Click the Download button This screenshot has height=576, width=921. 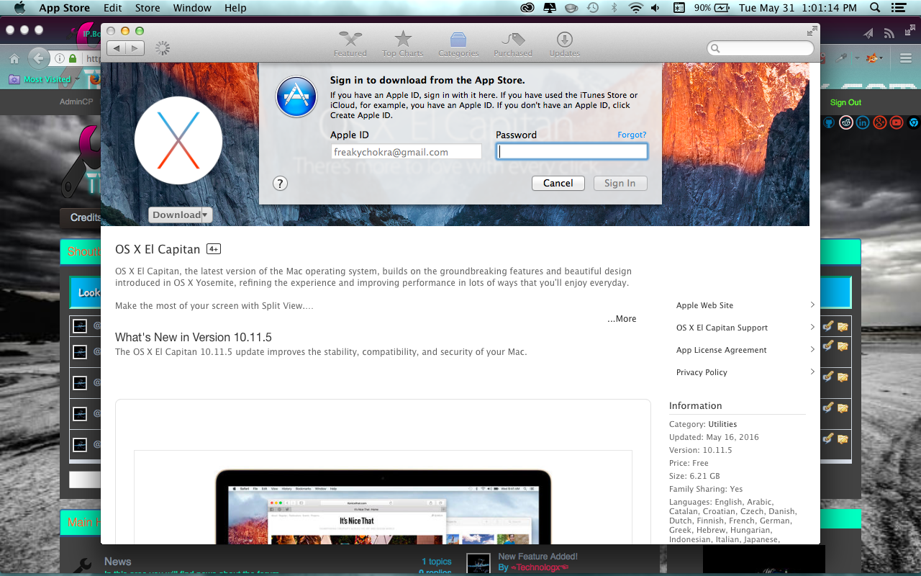pos(176,215)
